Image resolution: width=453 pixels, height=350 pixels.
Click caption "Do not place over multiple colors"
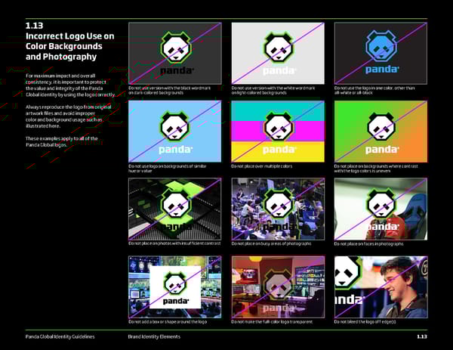[x=262, y=166]
